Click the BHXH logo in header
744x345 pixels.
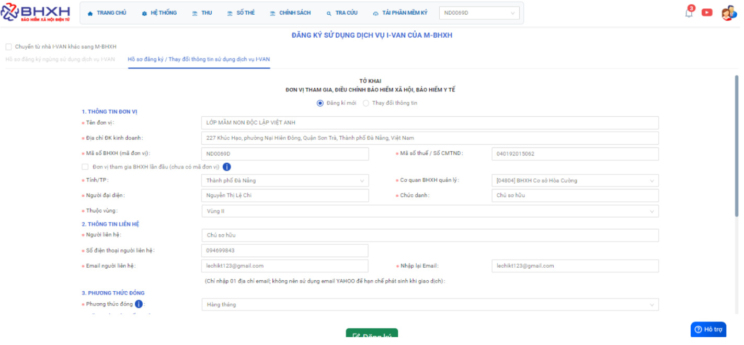tap(36, 13)
